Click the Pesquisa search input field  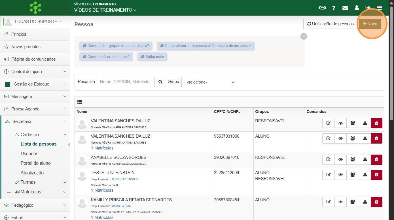pos(125,82)
